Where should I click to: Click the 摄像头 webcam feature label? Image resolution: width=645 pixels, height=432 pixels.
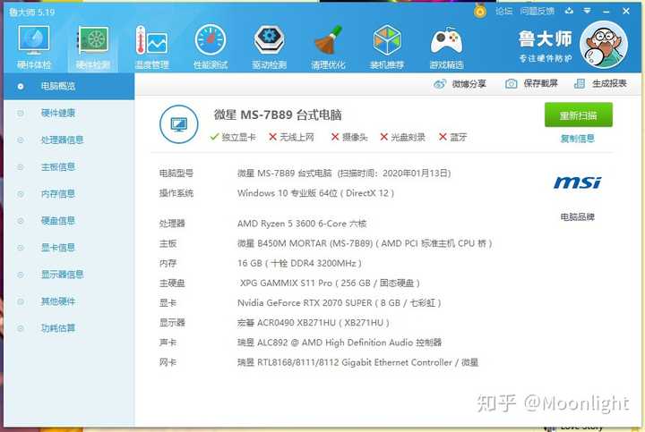coord(349,137)
